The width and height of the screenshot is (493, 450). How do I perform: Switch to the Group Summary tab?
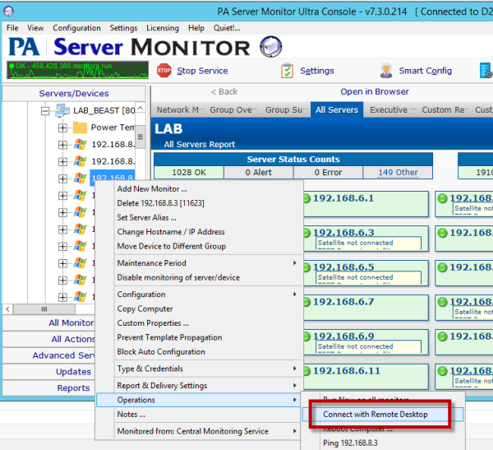[x=287, y=110]
